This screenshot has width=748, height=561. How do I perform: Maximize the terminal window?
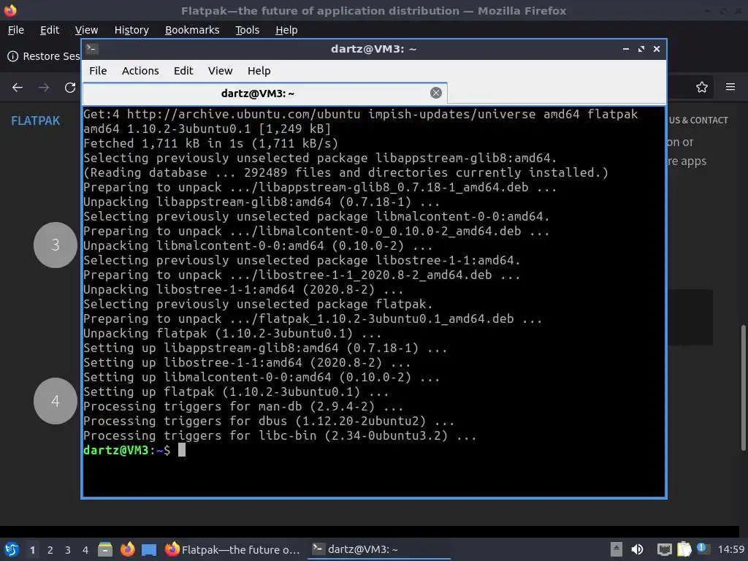(x=641, y=49)
